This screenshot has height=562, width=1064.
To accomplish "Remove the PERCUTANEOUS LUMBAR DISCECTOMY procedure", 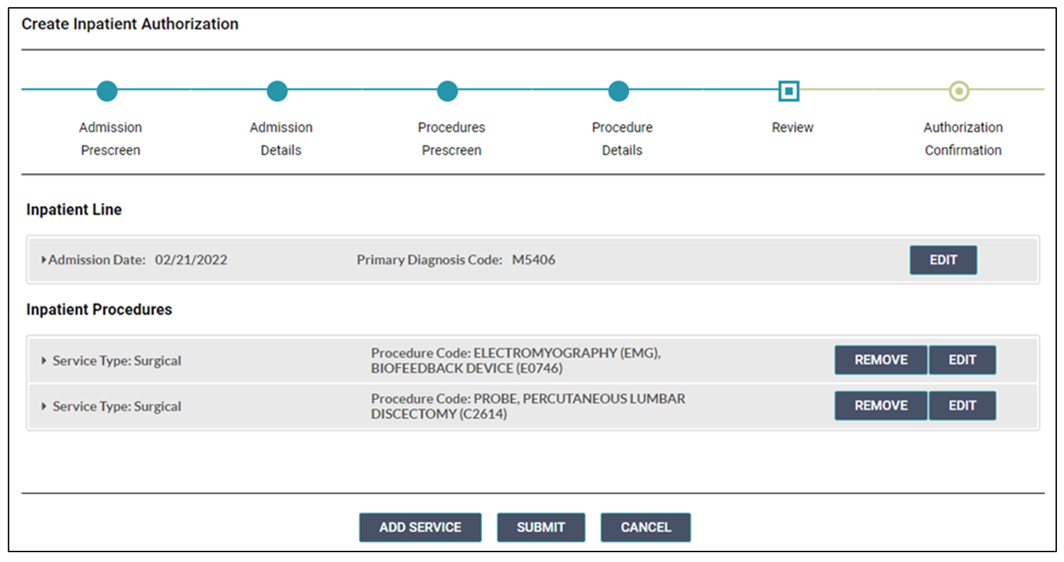I will [x=879, y=405].
